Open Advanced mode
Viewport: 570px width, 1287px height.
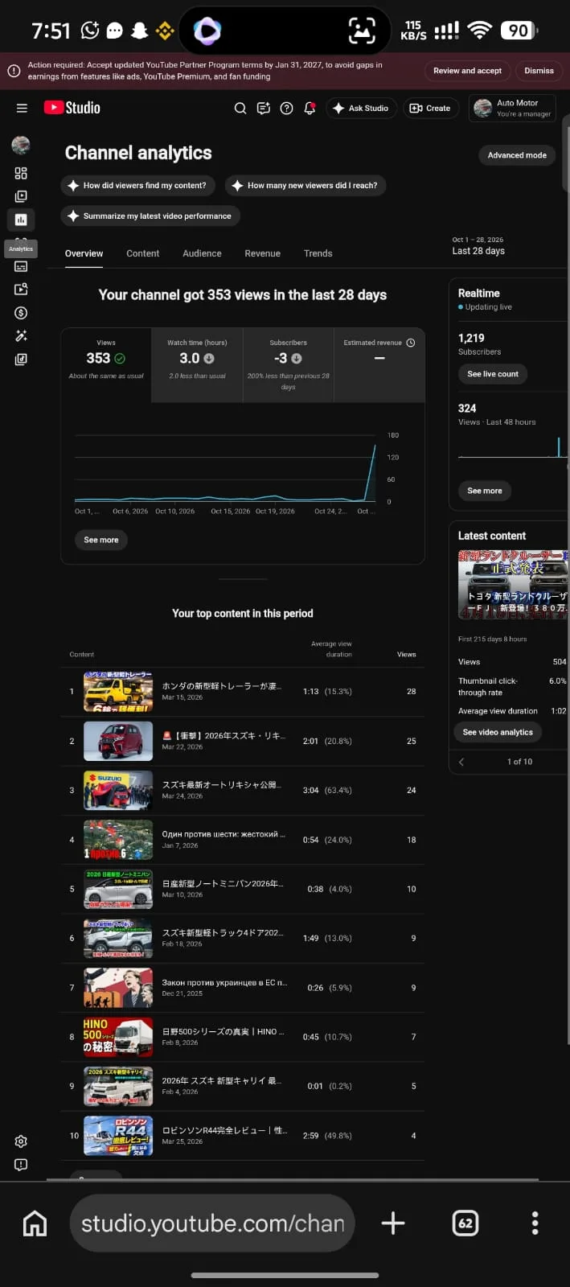coord(517,155)
